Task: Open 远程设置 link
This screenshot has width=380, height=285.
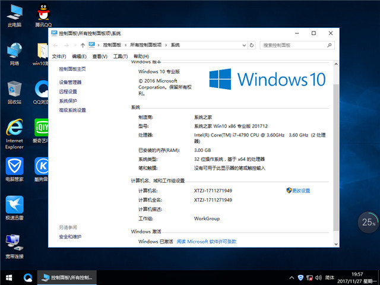Action: 68,91
